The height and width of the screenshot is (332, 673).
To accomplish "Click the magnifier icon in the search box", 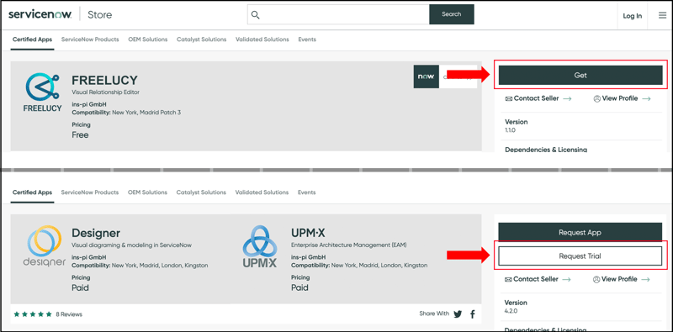I will pyautogui.click(x=256, y=15).
